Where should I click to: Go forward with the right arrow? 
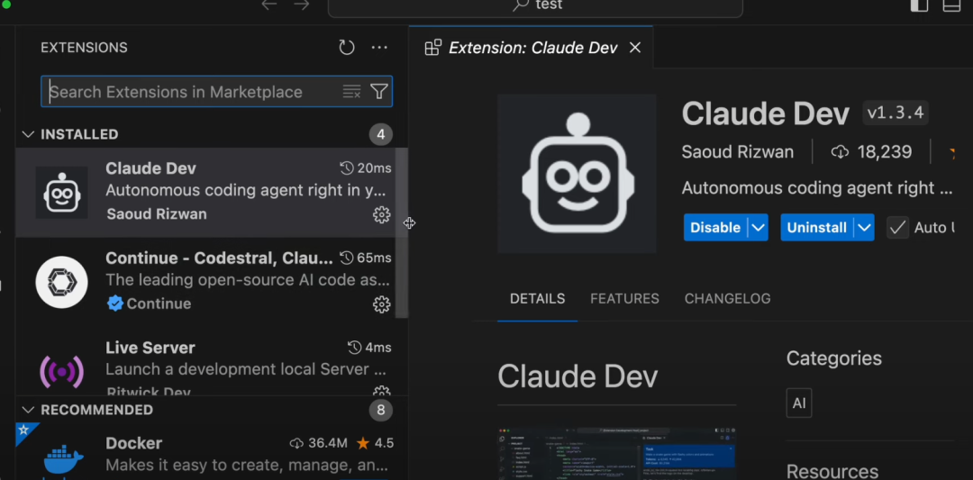pyautogui.click(x=302, y=5)
